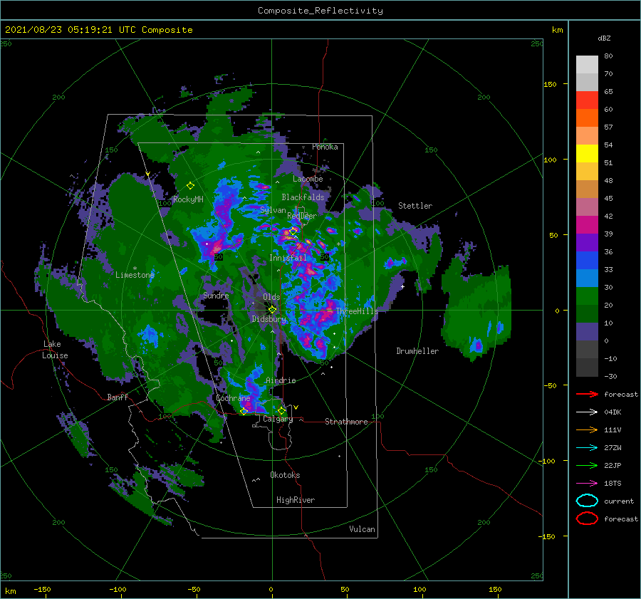Click the Vulcan town label
641x599 pixels.
(x=362, y=529)
